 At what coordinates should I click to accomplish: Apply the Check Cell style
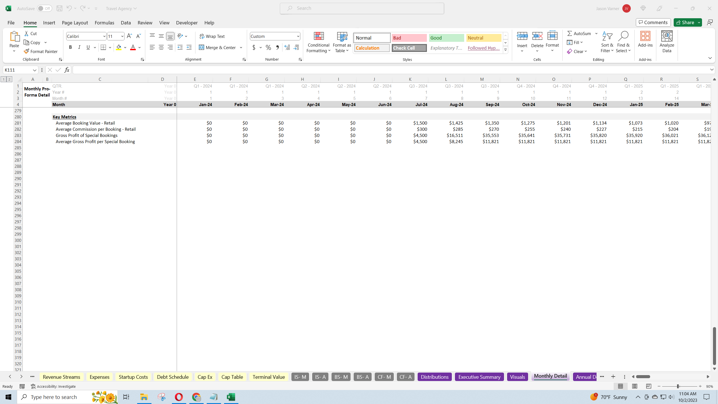point(409,48)
